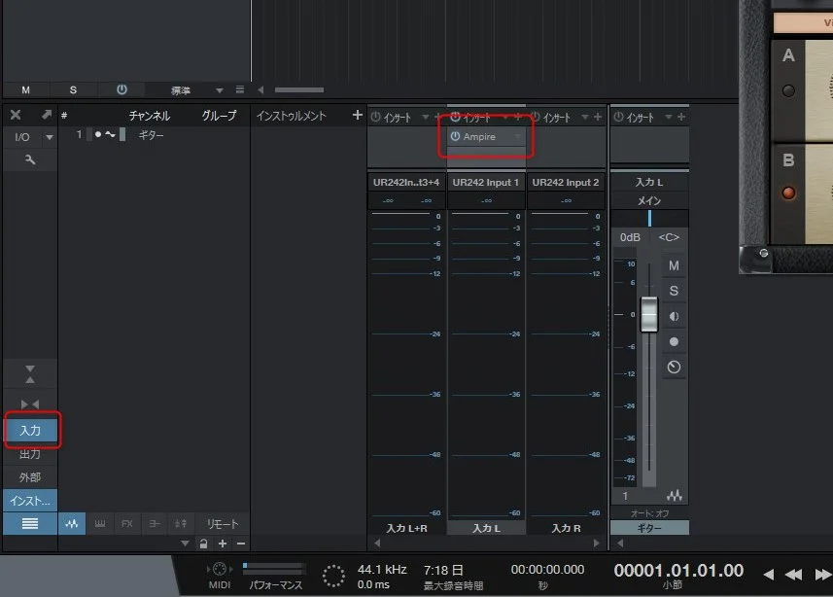Image resolution: width=833 pixels, height=597 pixels.
Task: Select the 外部 (External) panel tab
Action: tap(30, 477)
